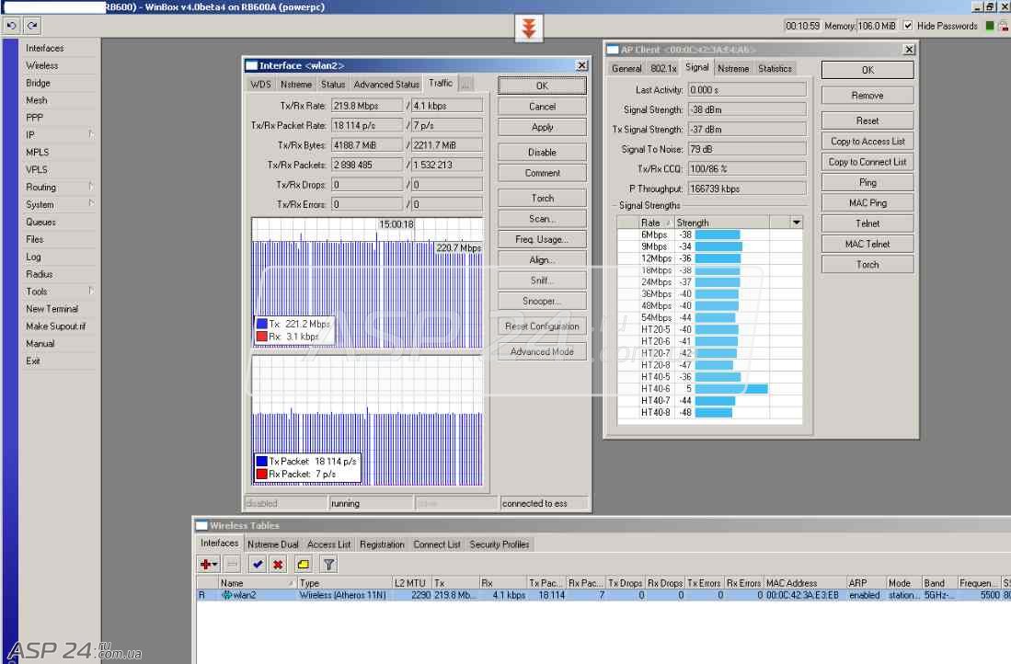Click the Torch button in wlan2 window
Viewport: 1011px width, 664px height.
[x=542, y=198]
